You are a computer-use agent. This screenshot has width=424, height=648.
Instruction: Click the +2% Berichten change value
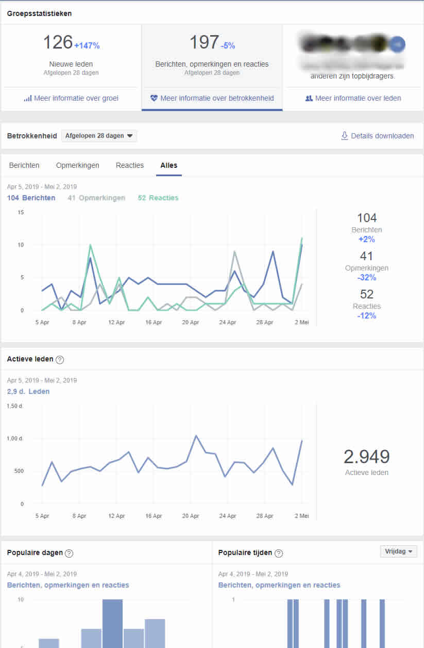pyautogui.click(x=367, y=240)
